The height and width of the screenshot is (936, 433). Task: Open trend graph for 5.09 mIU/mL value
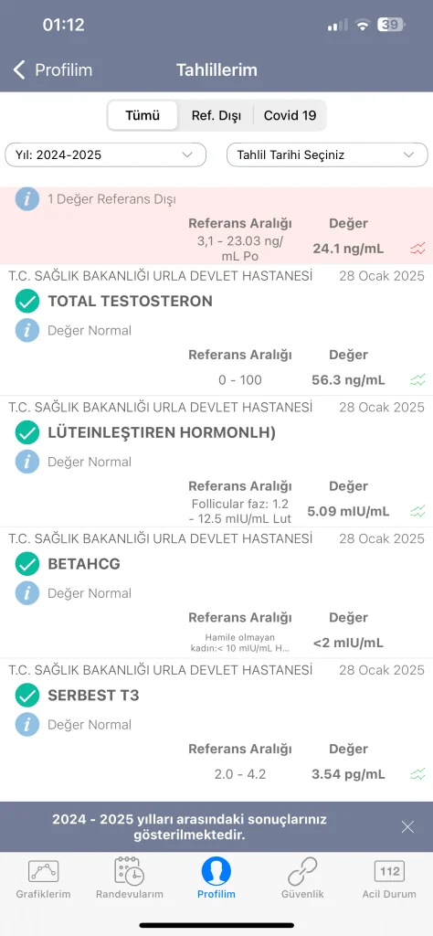tap(418, 511)
